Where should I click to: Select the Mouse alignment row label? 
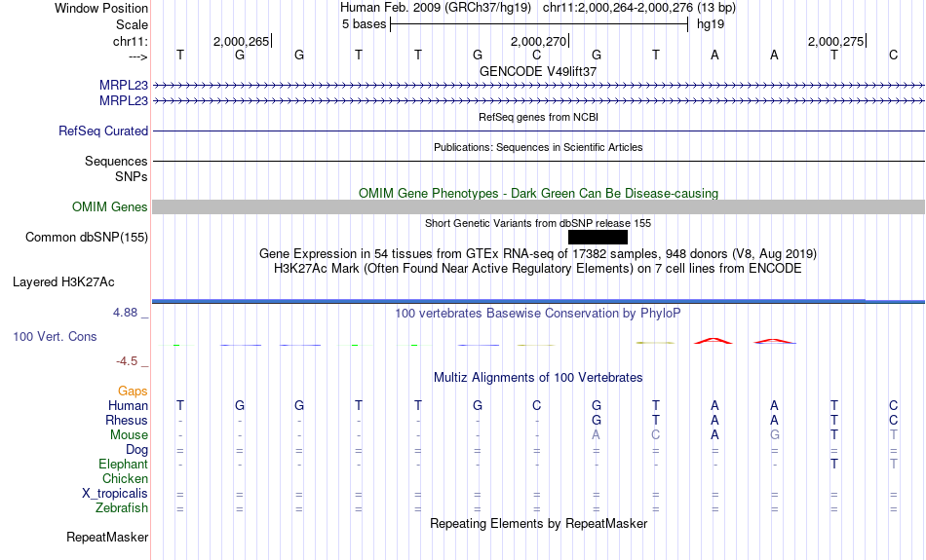tap(129, 435)
